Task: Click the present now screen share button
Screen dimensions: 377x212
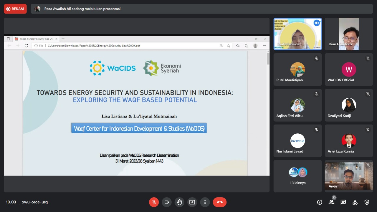Action: [x=192, y=202]
